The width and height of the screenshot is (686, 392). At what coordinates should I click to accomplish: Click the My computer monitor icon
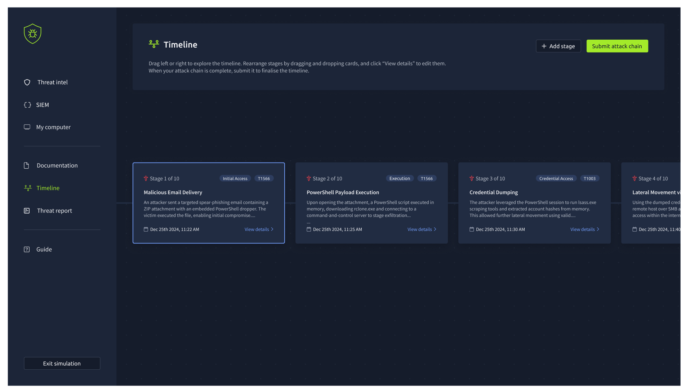(27, 127)
